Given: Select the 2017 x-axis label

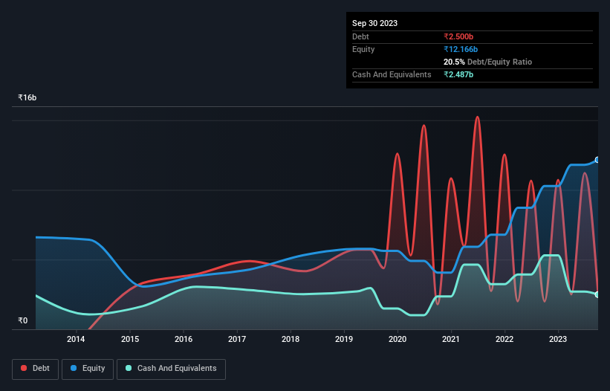Looking at the screenshot, I should pos(237,339).
